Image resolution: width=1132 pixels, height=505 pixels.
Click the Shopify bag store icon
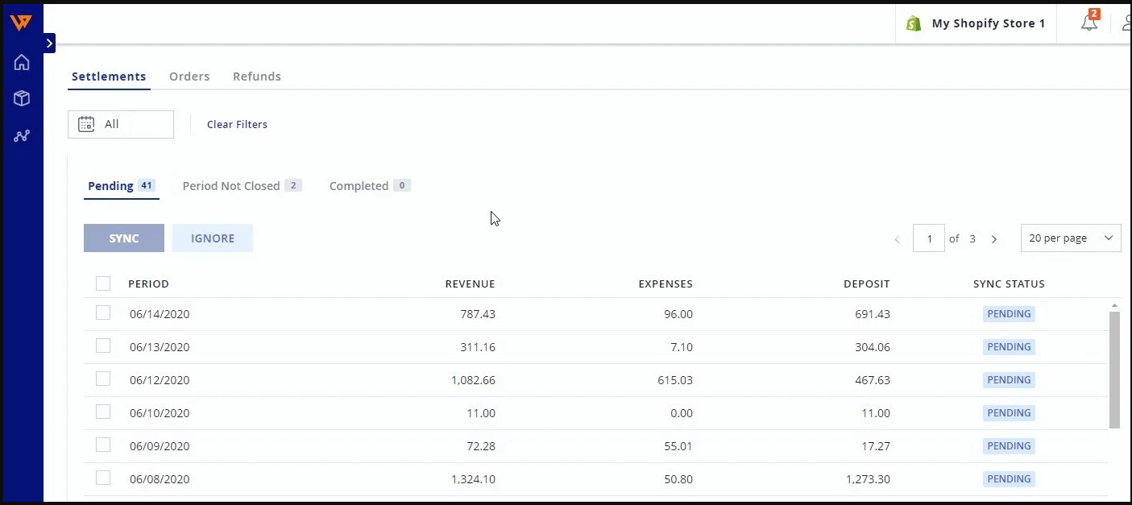pyautogui.click(x=914, y=23)
